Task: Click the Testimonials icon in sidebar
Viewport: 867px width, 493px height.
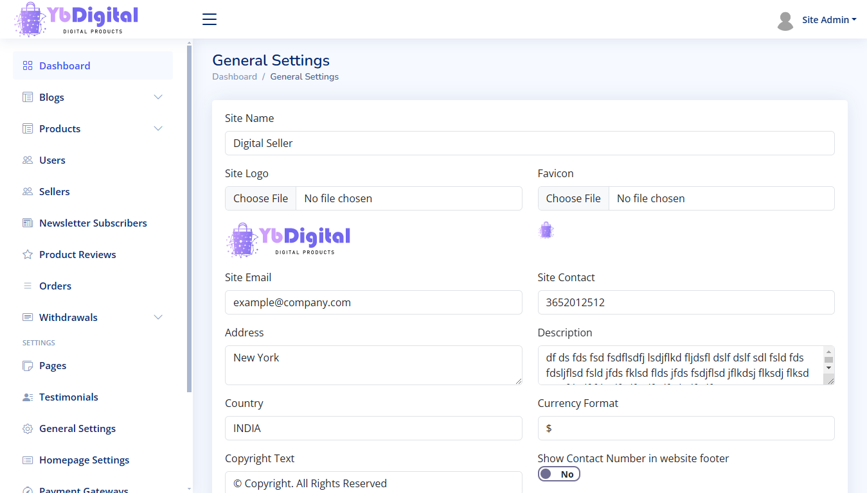Action: 28,397
